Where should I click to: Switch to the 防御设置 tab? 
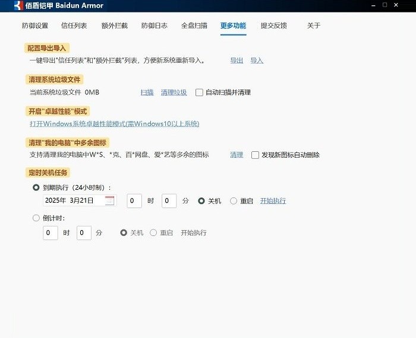tap(35, 26)
